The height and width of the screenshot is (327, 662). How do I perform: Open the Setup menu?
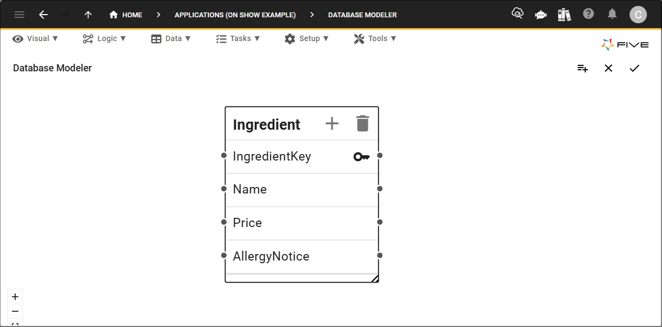pos(307,38)
